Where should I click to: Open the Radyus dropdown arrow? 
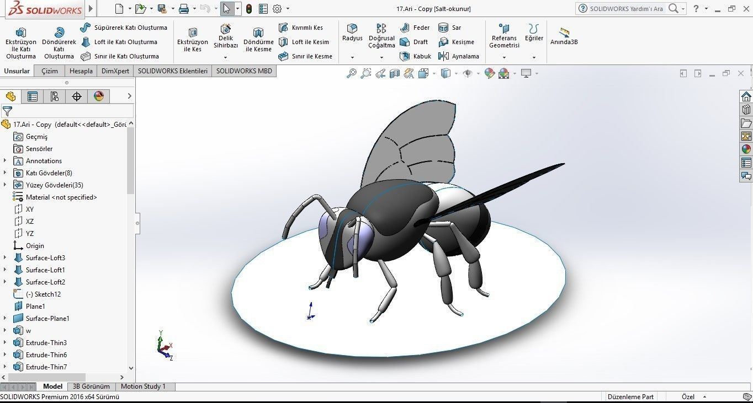click(352, 57)
